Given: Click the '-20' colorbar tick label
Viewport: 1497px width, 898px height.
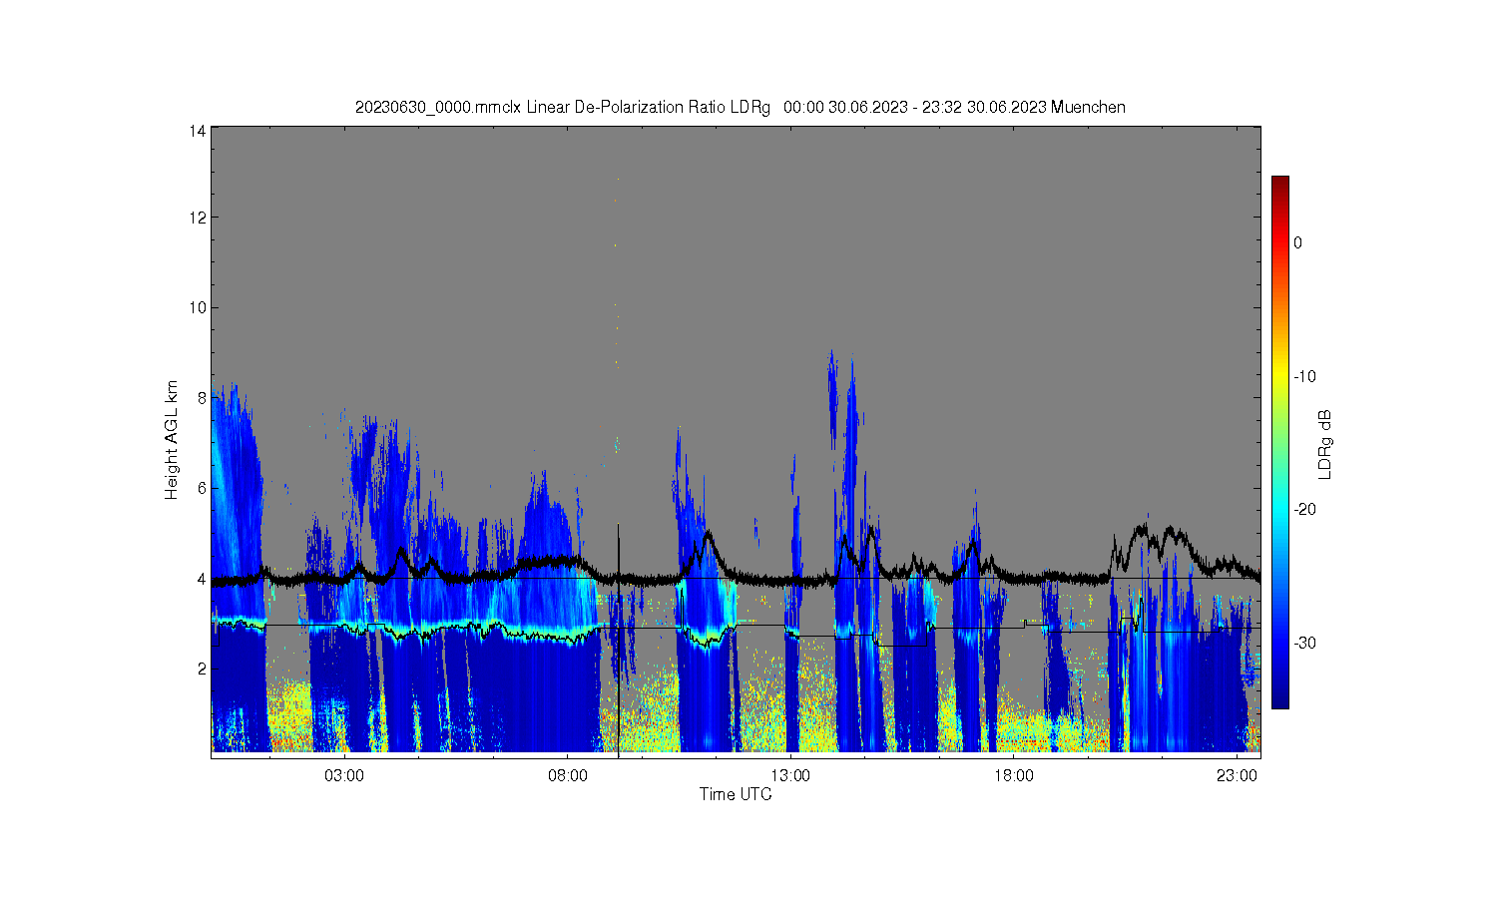Looking at the screenshot, I should (x=1304, y=509).
